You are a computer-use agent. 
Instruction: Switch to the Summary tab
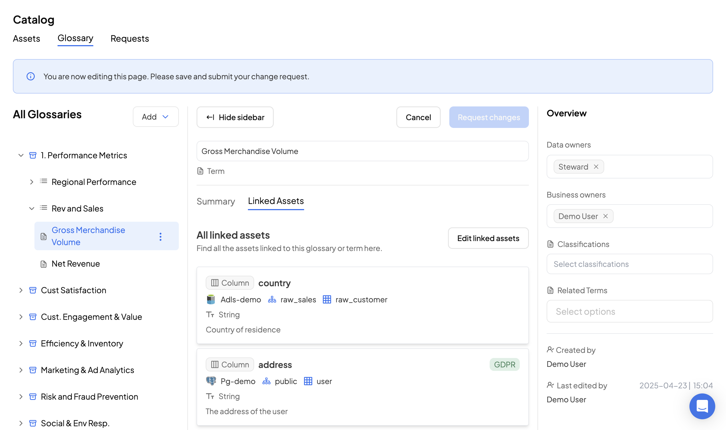point(216,201)
